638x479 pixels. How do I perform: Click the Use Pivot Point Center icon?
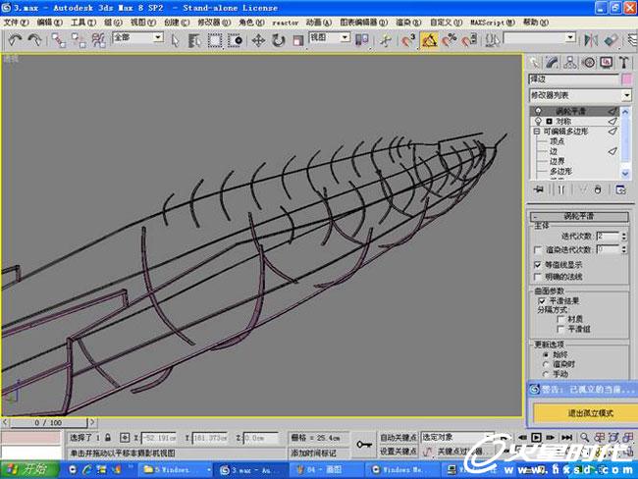click(x=362, y=40)
